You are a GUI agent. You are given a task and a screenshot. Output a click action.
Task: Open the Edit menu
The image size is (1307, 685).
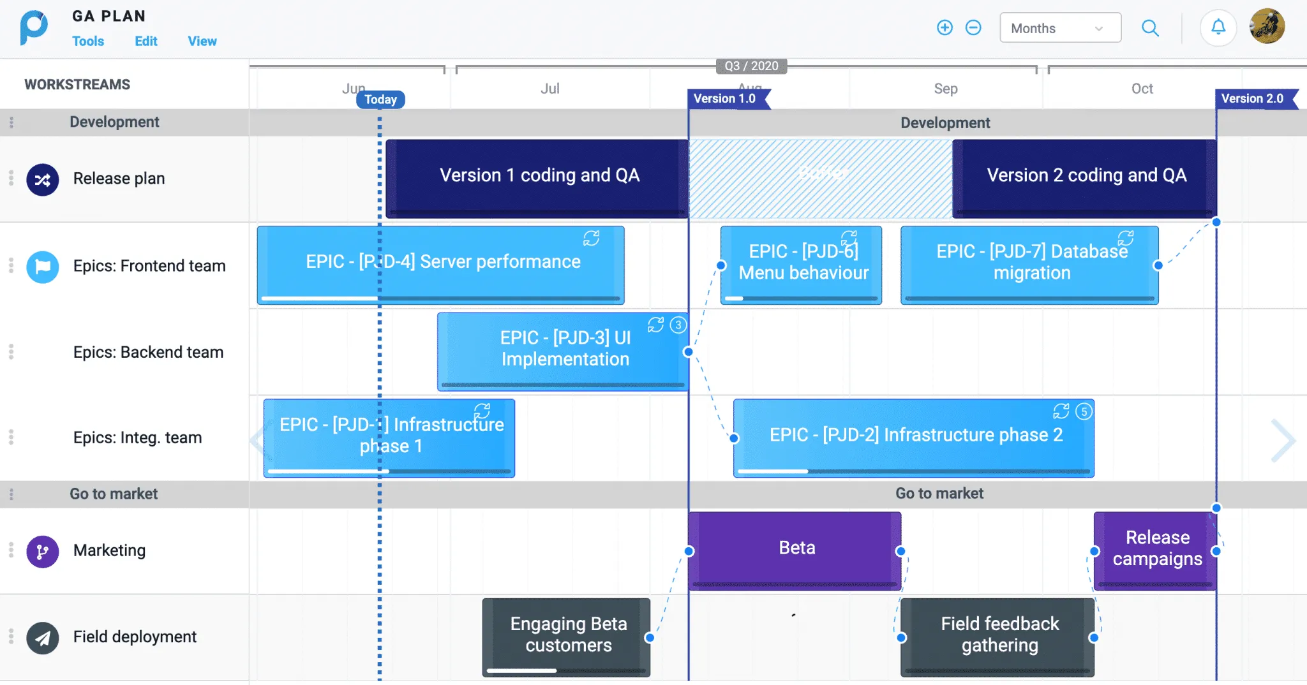[x=146, y=41]
